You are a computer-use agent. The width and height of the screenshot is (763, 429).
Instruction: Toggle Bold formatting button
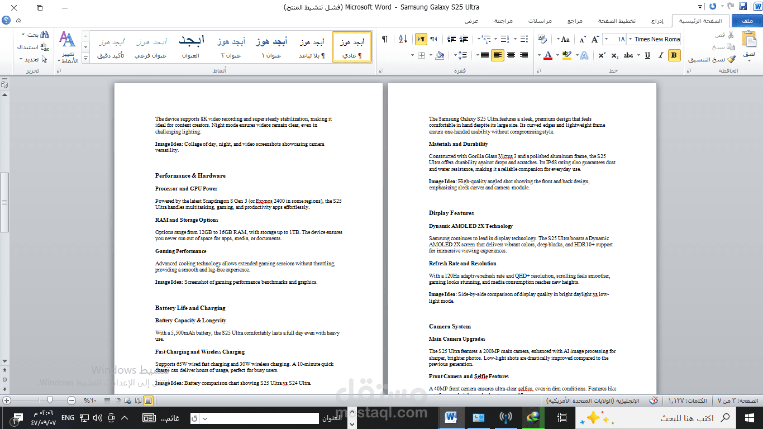point(674,55)
